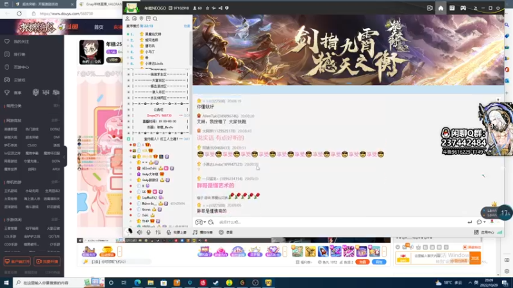Viewport: 513px width, 288px height.
Task: Open Windows Start menu
Action: (x=6, y=282)
